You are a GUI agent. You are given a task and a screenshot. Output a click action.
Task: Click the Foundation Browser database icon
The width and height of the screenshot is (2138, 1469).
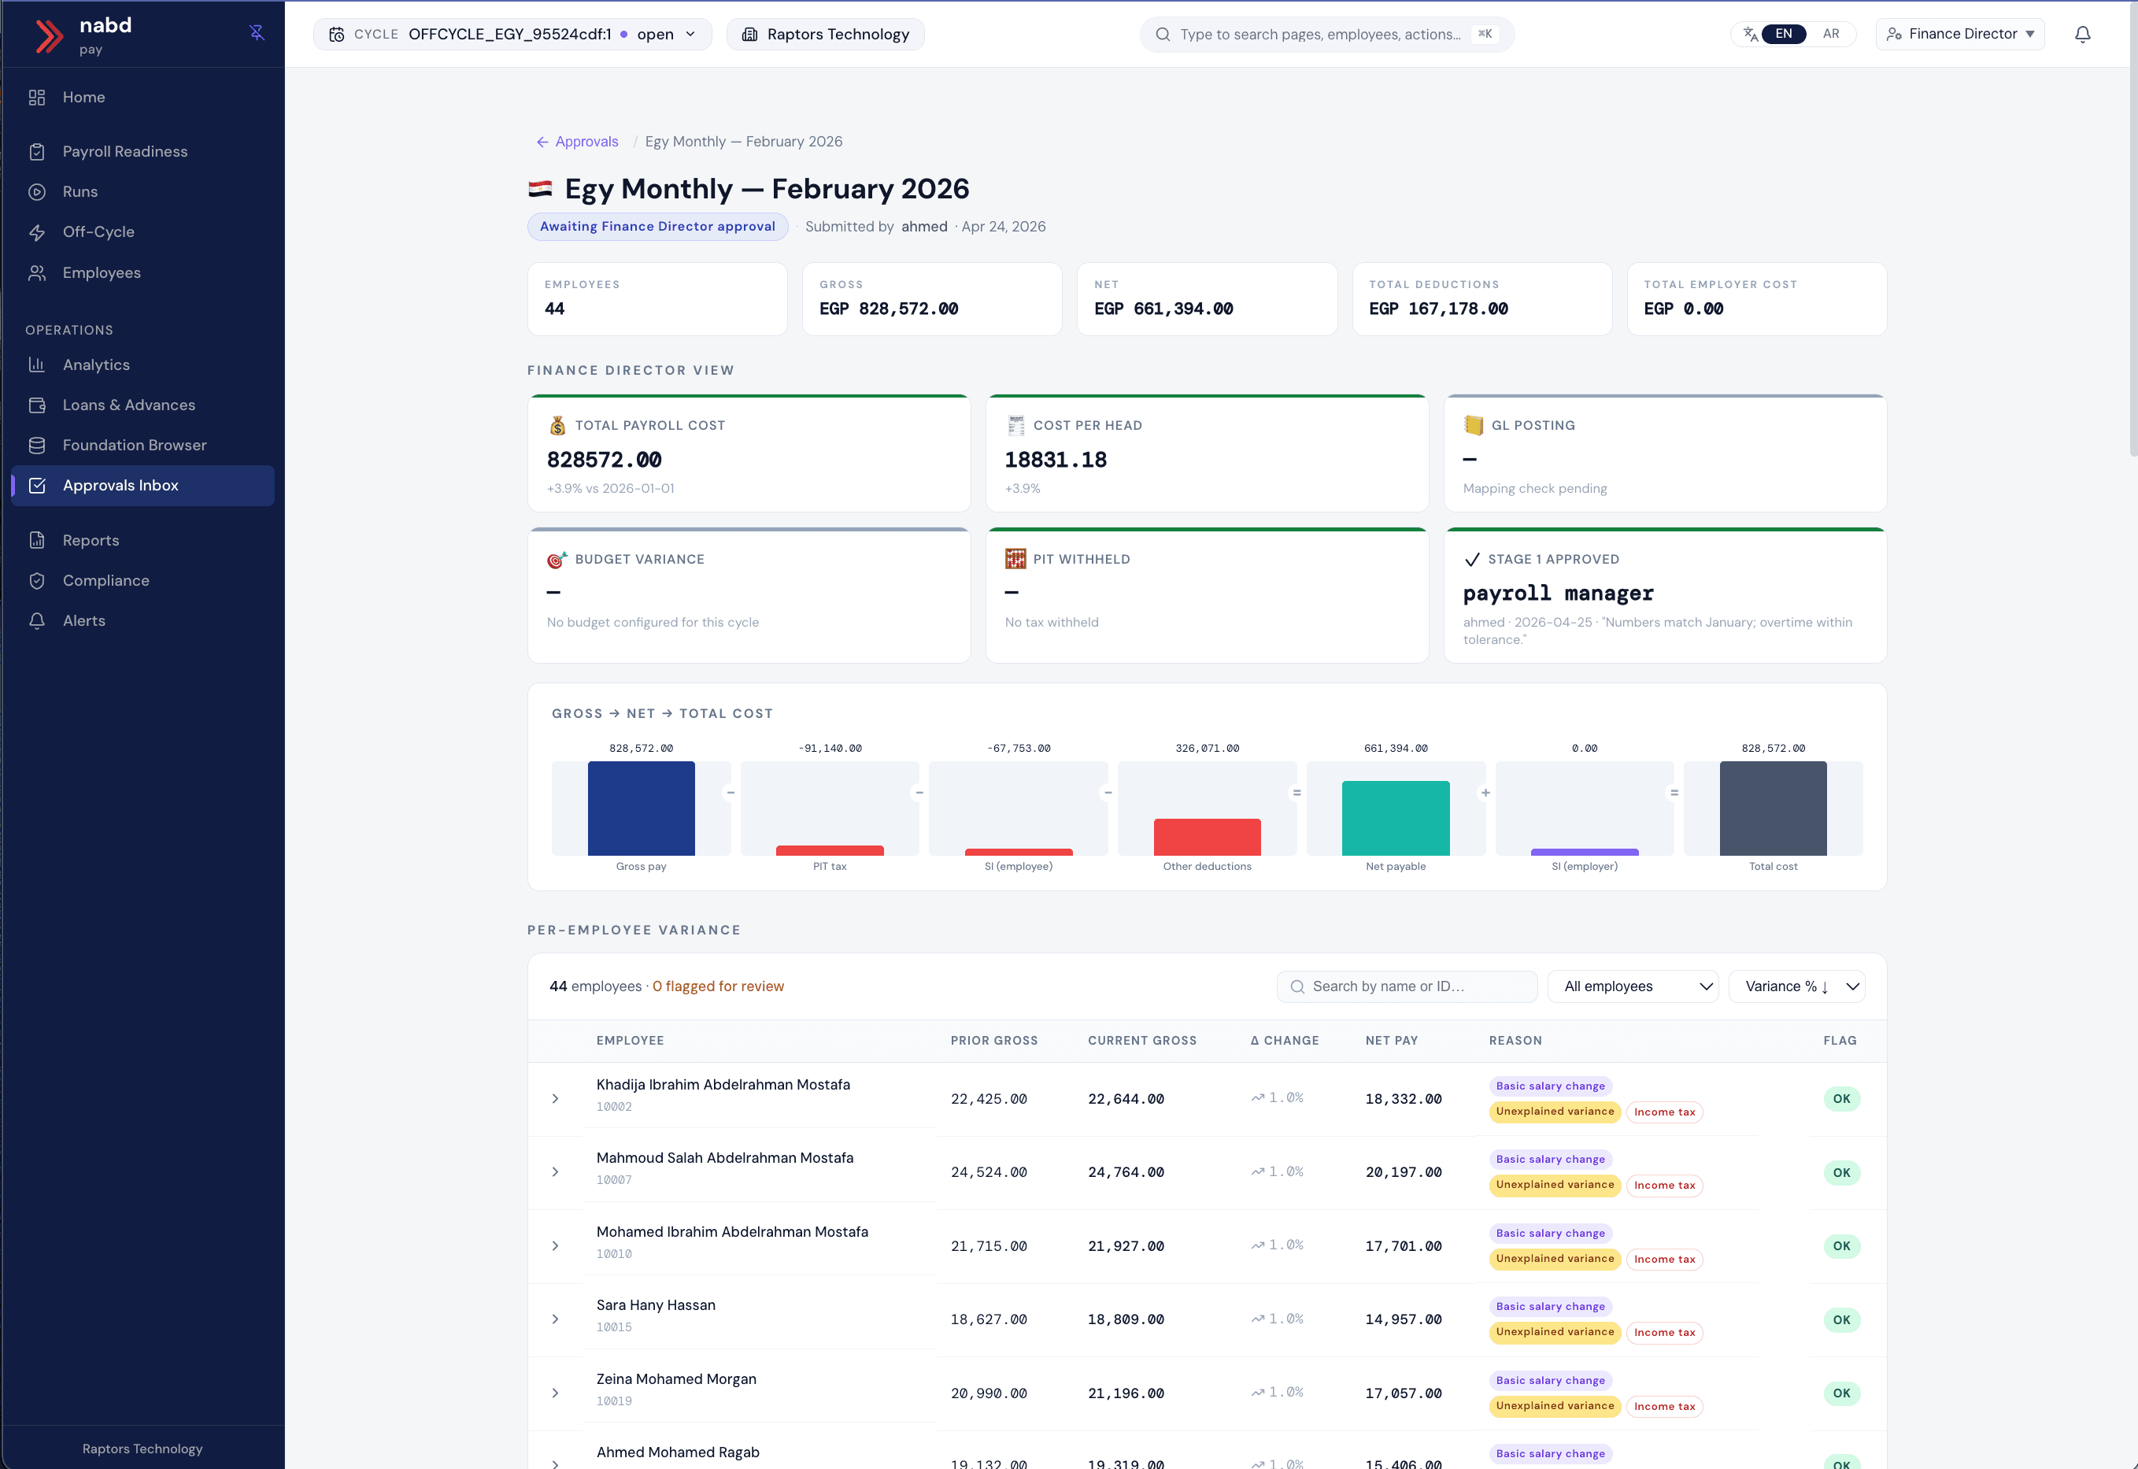click(x=37, y=446)
